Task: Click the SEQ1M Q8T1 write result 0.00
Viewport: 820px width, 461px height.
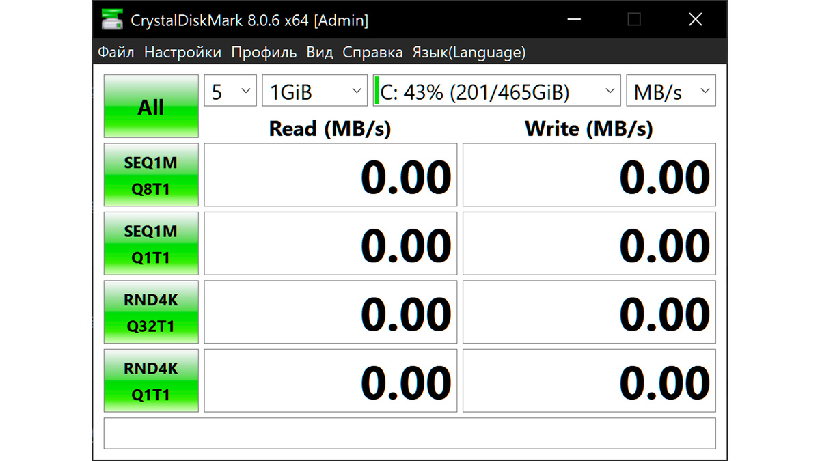Action: [x=589, y=175]
